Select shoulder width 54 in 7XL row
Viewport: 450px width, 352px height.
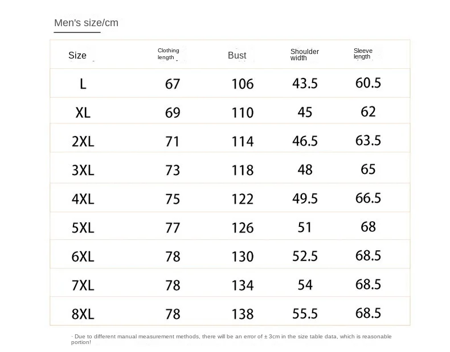pyautogui.click(x=305, y=285)
